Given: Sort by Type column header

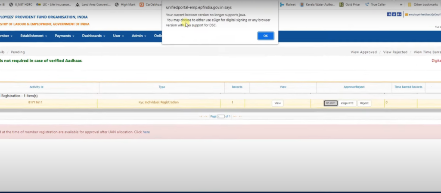Looking at the screenshot, I should click(x=162, y=87).
